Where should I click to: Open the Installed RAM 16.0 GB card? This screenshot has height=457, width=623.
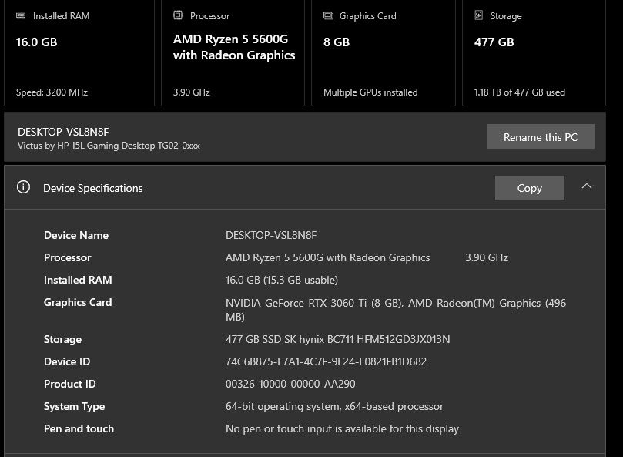tap(79, 53)
